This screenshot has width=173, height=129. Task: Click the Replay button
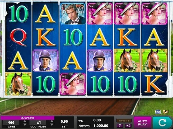124,121
